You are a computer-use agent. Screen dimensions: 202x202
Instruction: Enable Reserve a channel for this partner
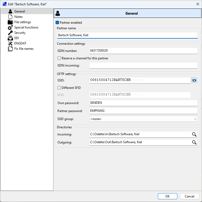coord(59,58)
